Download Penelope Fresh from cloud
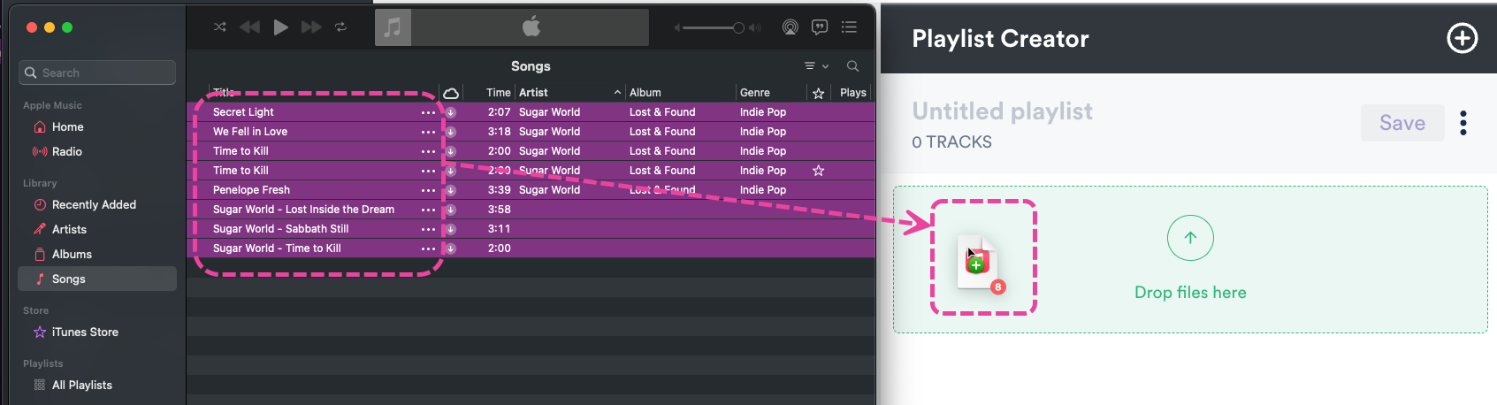The height and width of the screenshot is (405, 1497). coord(450,190)
